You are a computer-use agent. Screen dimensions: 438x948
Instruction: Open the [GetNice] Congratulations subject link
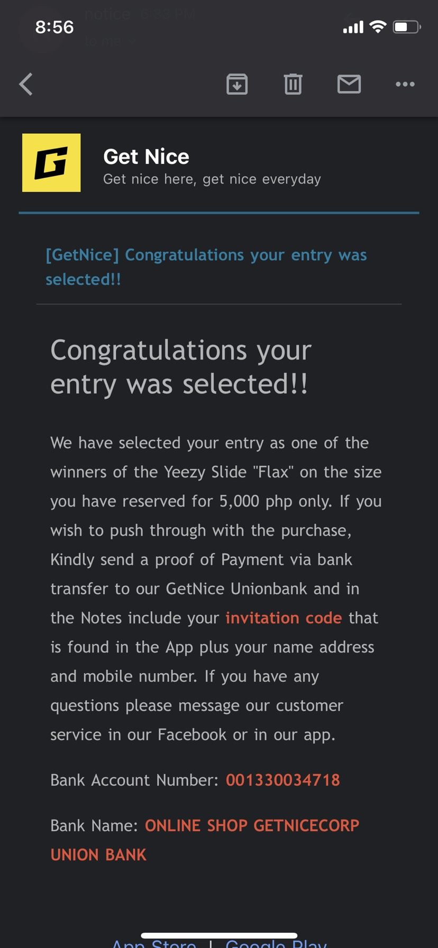pos(206,267)
